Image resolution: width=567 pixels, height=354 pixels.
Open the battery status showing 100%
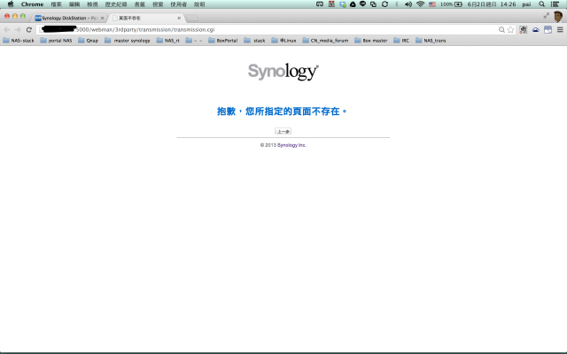click(x=451, y=4)
